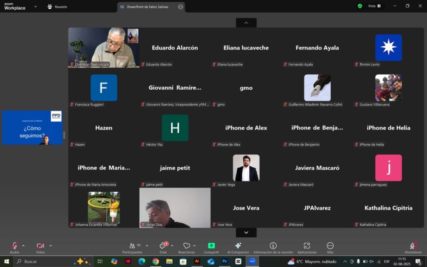Launch AI Companion sparkle icon

coord(238,245)
